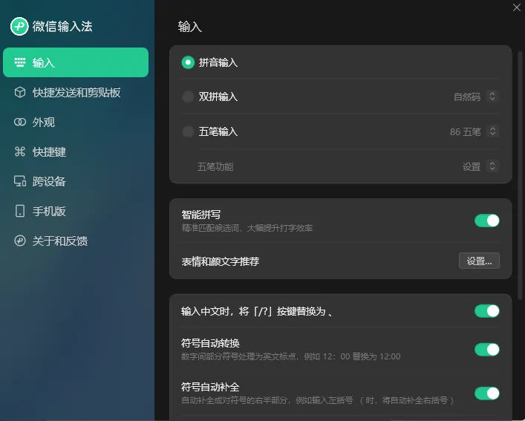Viewport: 525px width, 421px height.
Task: Click the cube icon for 快捷发送和剪贴板
Action: tap(20, 92)
